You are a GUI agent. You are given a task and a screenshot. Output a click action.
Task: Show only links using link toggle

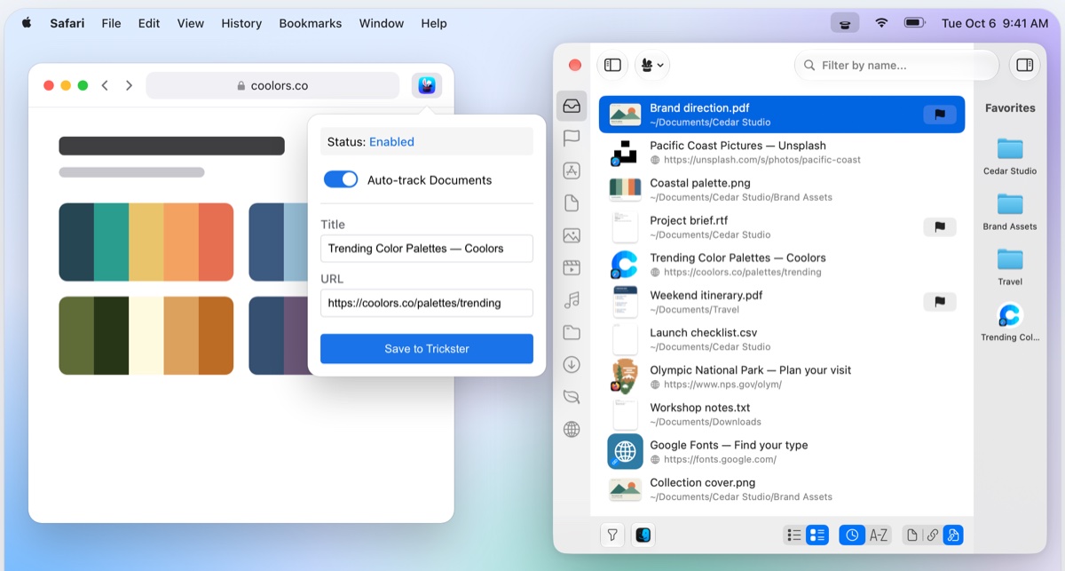[x=932, y=535]
